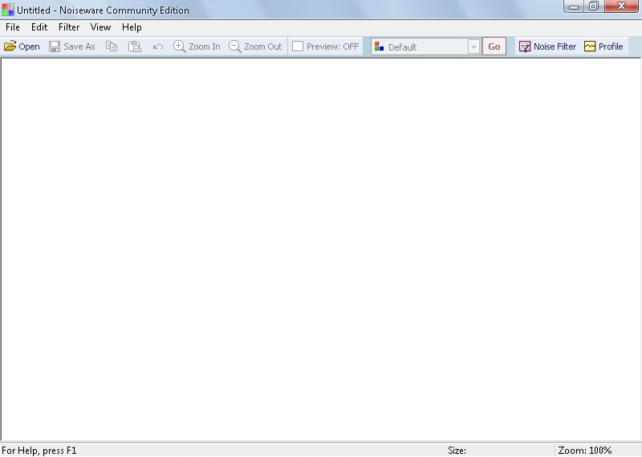Click the Paste clipboard icon
Viewport: 642px width, 457px height.
(135, 47)
